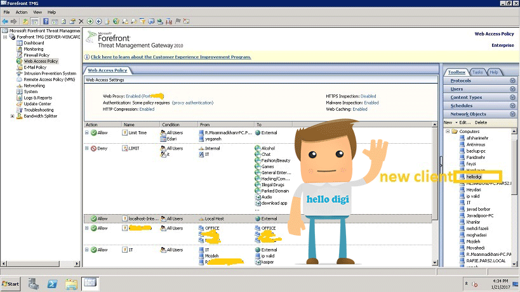Image resolution: width=520 pixels, height=292 pixels.
Task: Click Web Caching Enabled link
Action: coord(360,109)
